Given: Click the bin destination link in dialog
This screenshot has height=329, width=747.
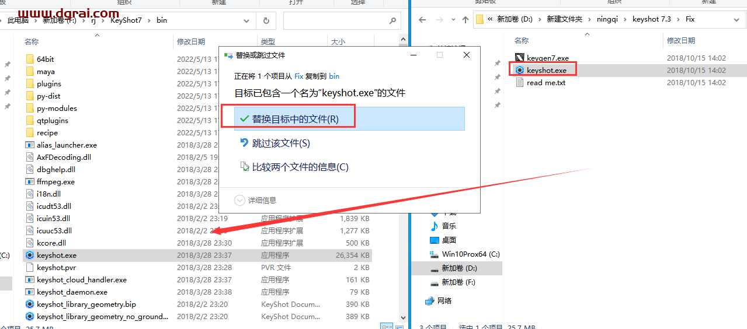Looking at the screenshot, I should point(334,76).
